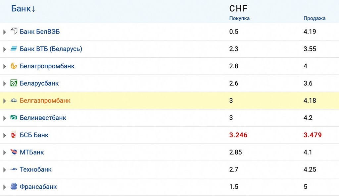The height and width of the screenshot is (196, 339).
Task: Click БСБ Банк's red 3.246 buy rate
Action: pyautogui.click(x=238, y=135)
